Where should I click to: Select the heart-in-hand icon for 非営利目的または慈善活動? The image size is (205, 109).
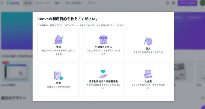[103, 74]
